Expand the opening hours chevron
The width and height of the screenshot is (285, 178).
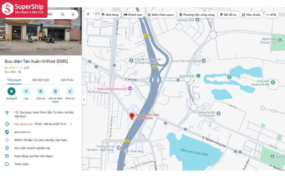click(x=71, y=124)
